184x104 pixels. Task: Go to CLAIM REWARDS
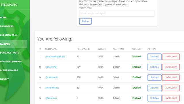(9, 70)
